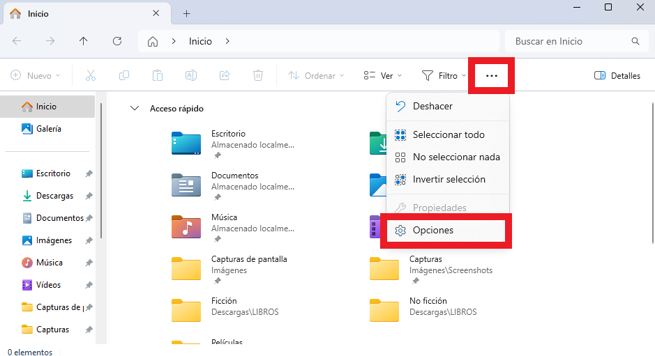Choose Opciones from the menu
Viewport: 655px width, 356px height.
point(446,231)
